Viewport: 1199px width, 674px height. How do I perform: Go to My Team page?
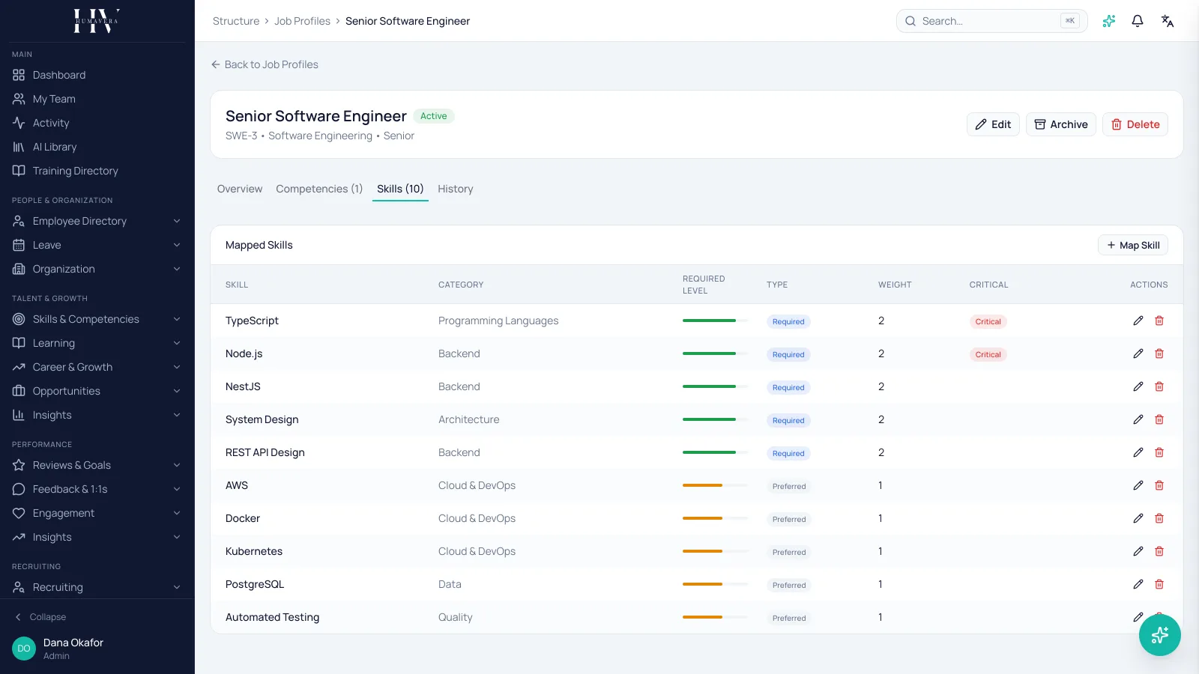coord(97,99)
